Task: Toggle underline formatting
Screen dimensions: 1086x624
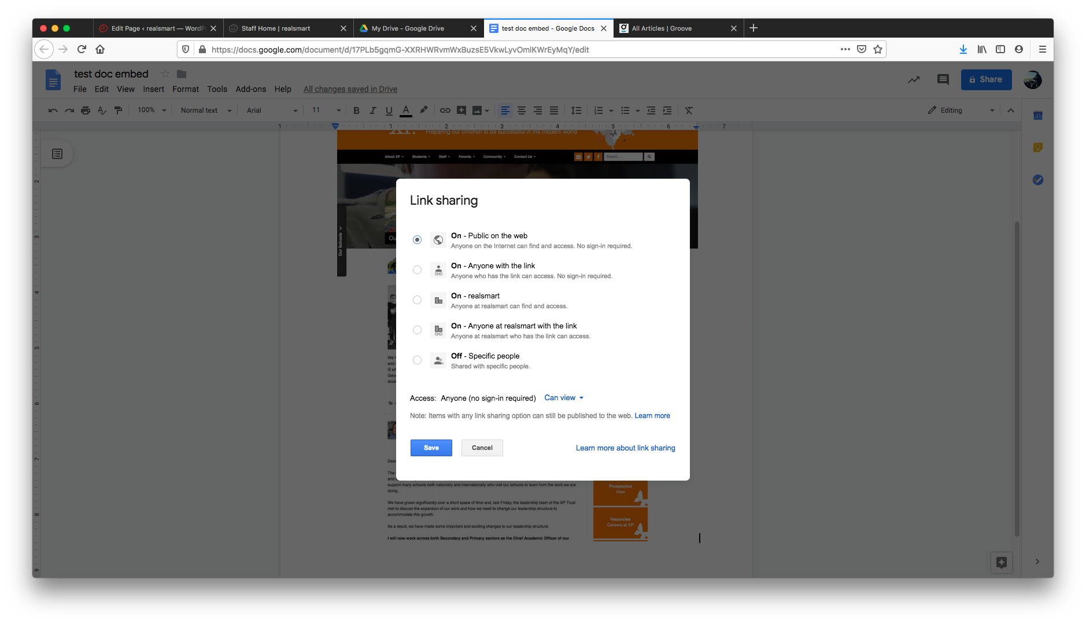Action: click(389, 110)
